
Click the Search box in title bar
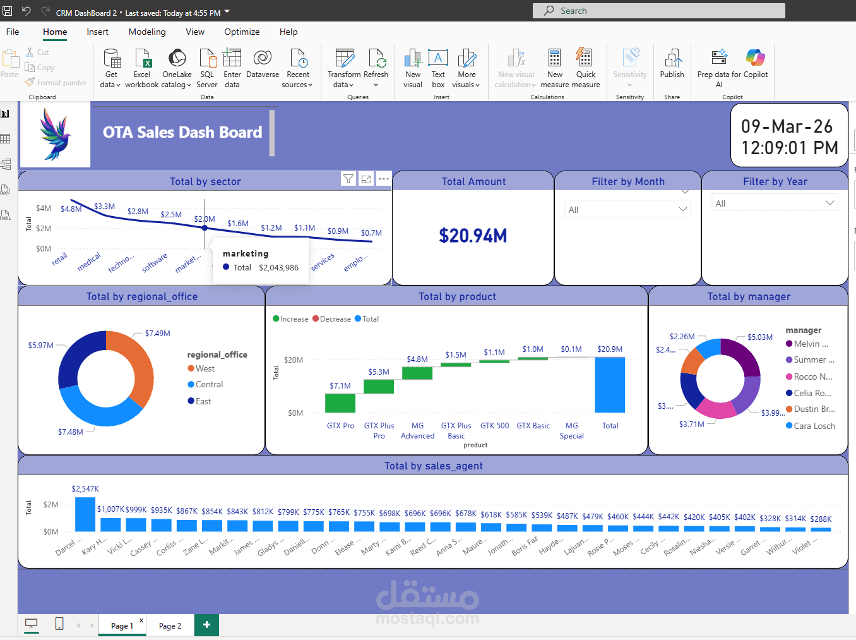(659, 11)
